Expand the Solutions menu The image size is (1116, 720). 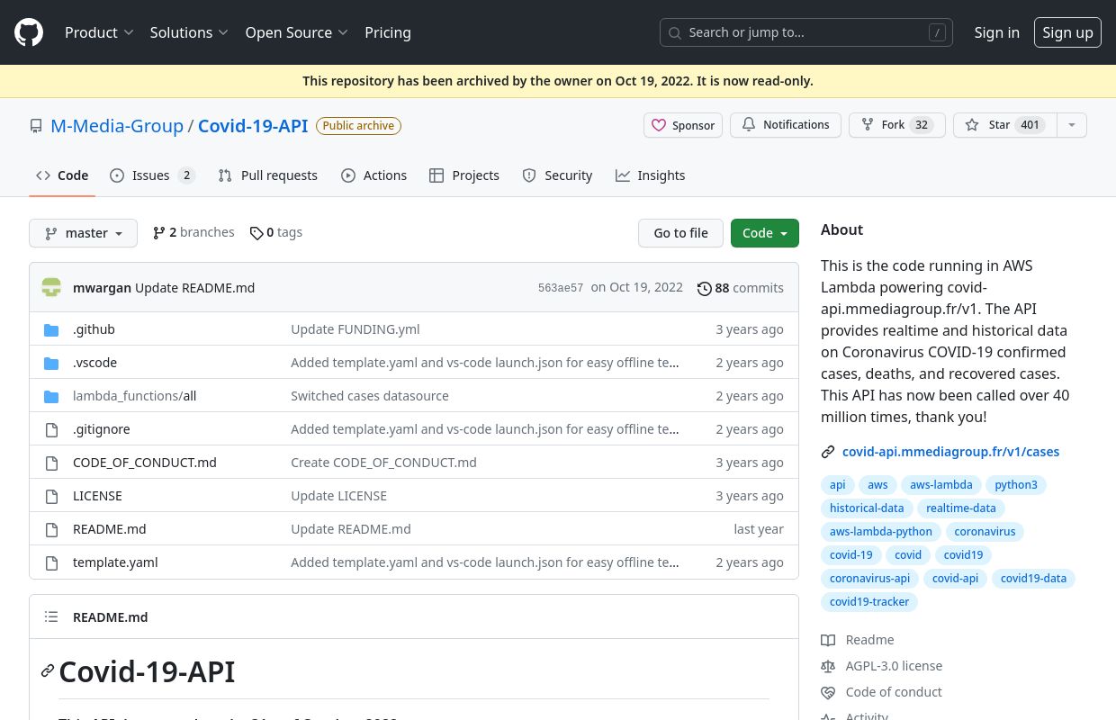pos(189,32)
